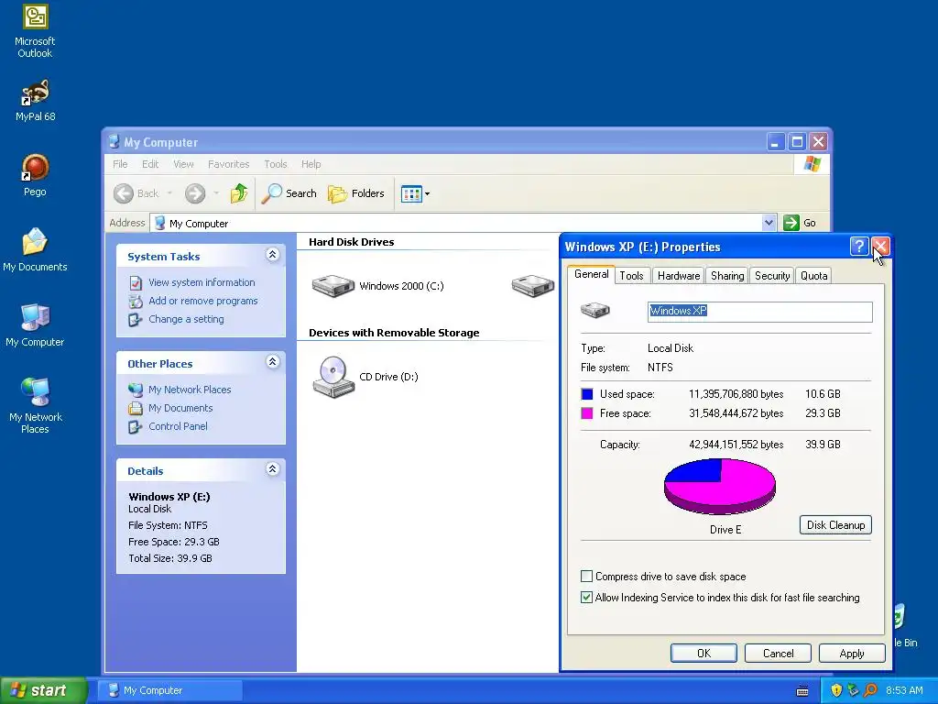Viewport: 938px width, 704px height.
Task: Click the volume label field containing Windows XP
Action: click(759, 312)
